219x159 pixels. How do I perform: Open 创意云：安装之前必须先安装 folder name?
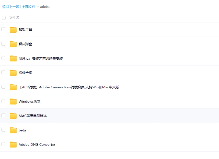pyautogui.click(x=41, y=59)
